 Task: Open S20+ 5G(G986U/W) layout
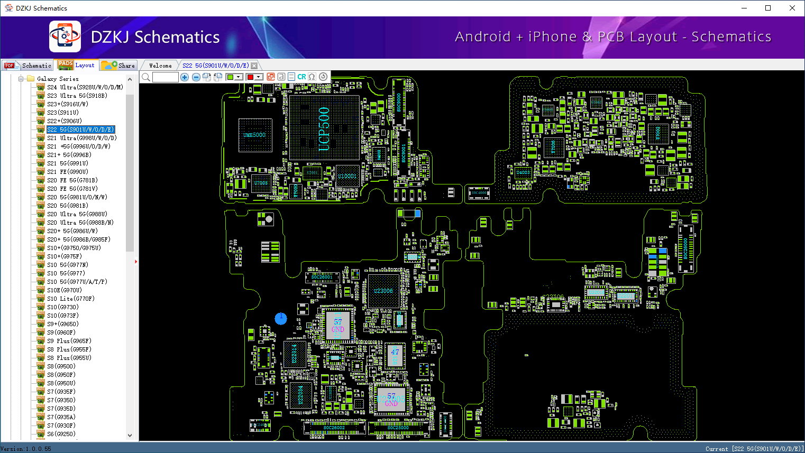click(x=72, y=231)
